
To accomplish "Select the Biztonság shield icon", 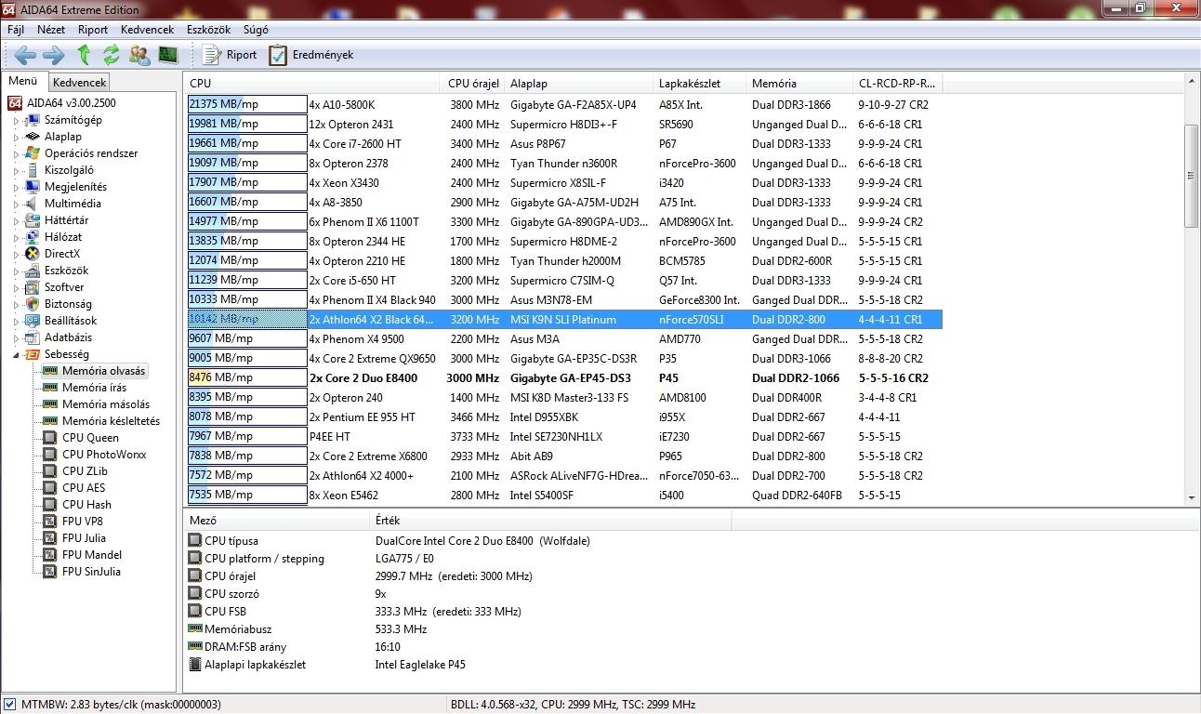I will 33,304.
